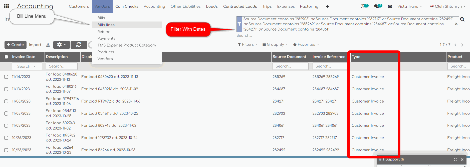Click the download export icon
The height and width of the screenshot is (167, 470).
point(48,45)
